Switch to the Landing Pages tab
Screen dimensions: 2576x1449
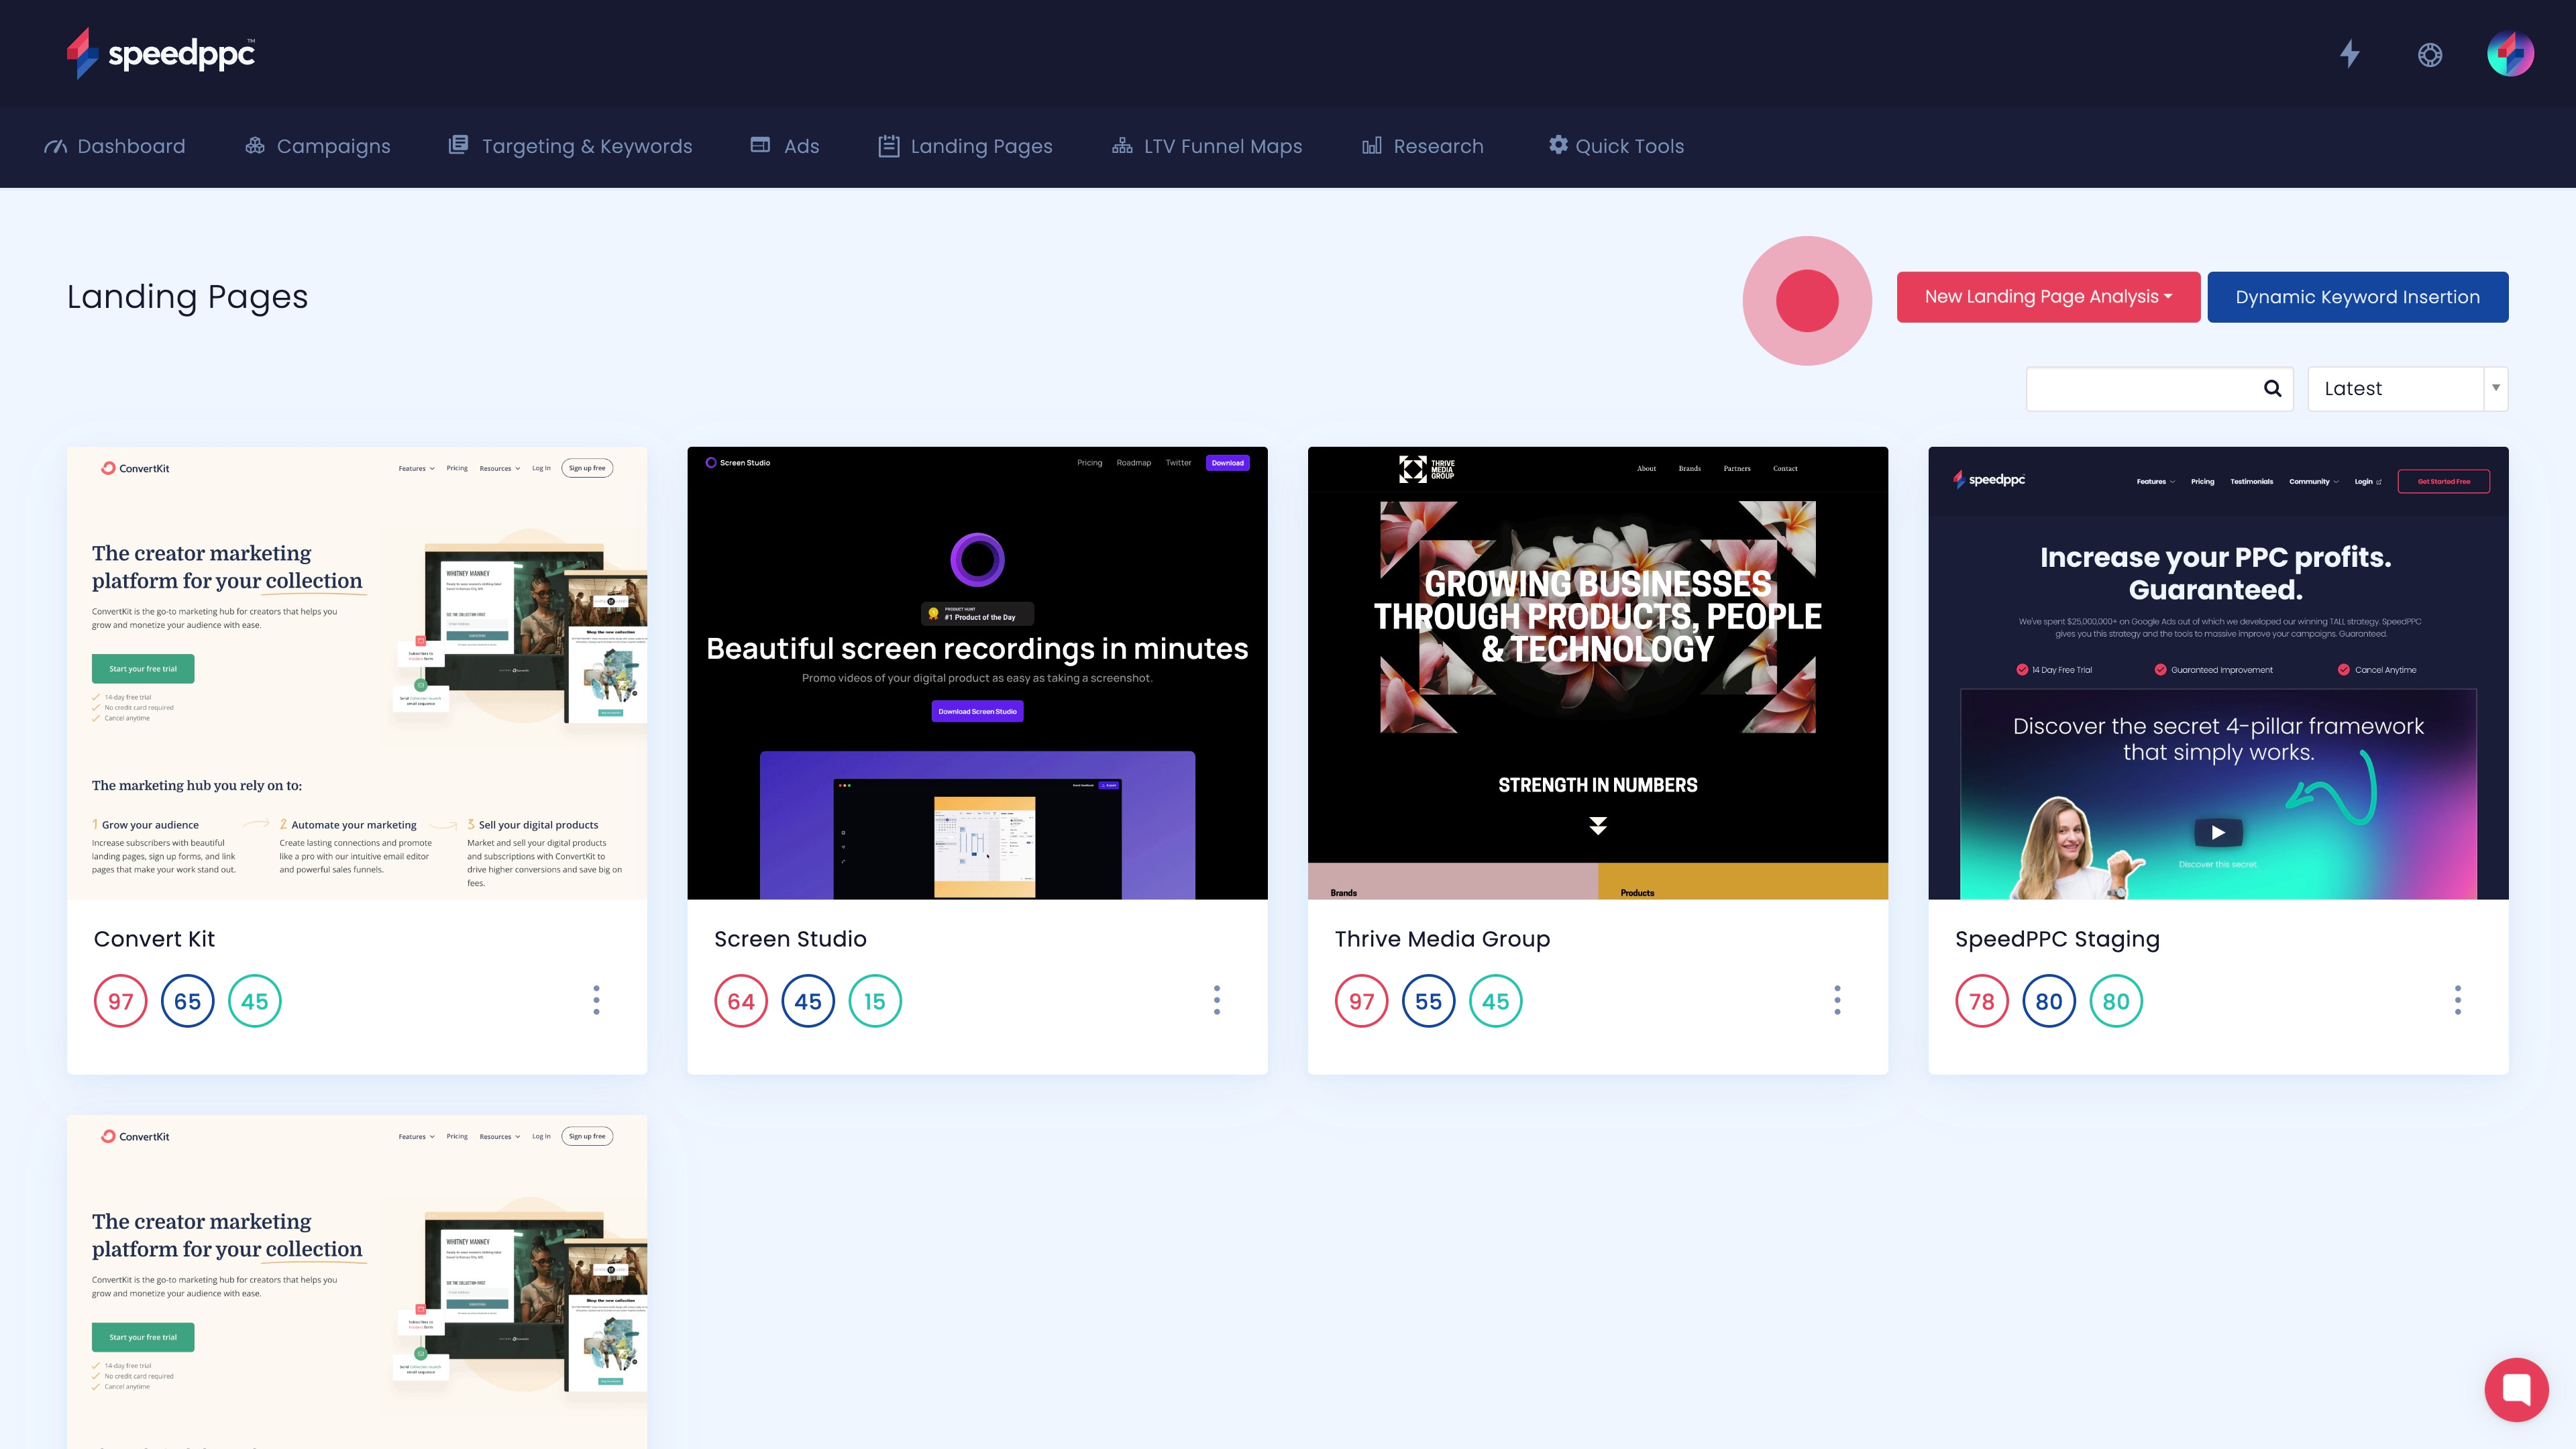pos(964,146)
